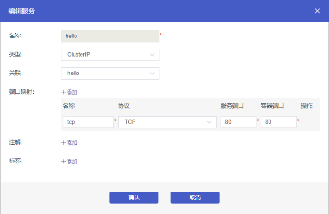Add a new port mapping via 端口映射 添加
This screenshot has width=329, height=214.
click(69, 92)
